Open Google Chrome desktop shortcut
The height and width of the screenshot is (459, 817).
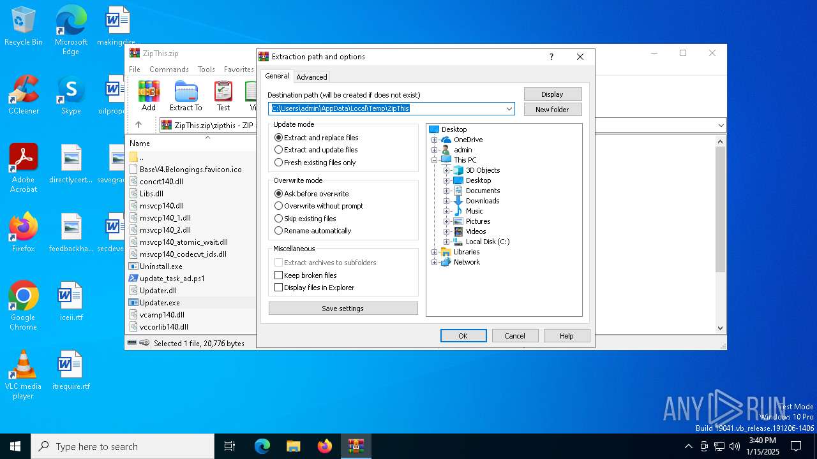pyautogui.click(x=24, y=307)
